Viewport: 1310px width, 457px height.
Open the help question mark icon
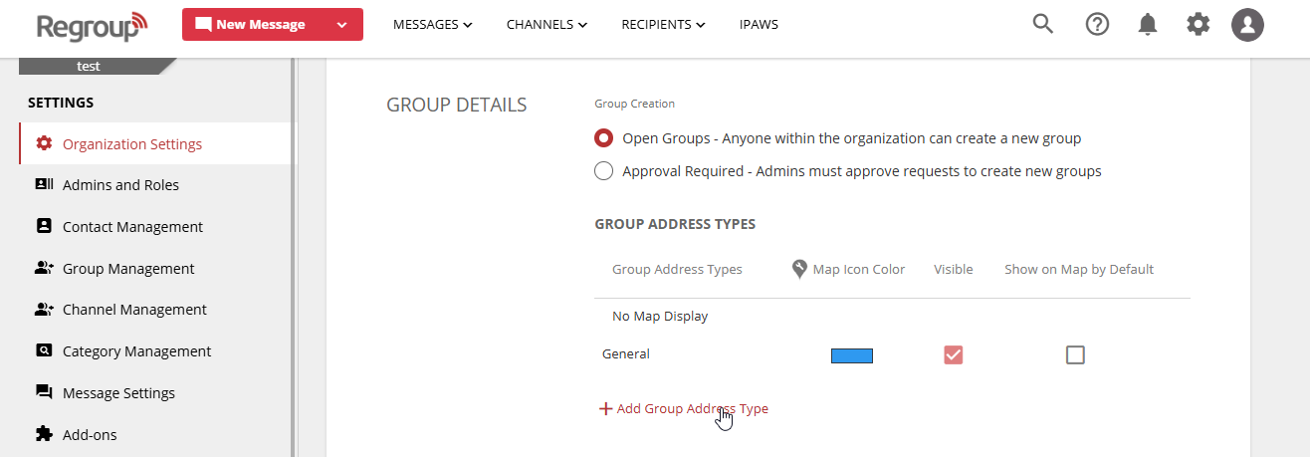[x=1097, y=25]
